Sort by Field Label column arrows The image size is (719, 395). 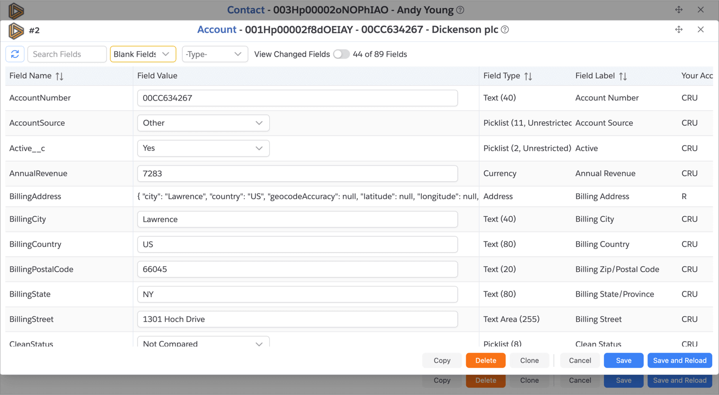point(623,76)
